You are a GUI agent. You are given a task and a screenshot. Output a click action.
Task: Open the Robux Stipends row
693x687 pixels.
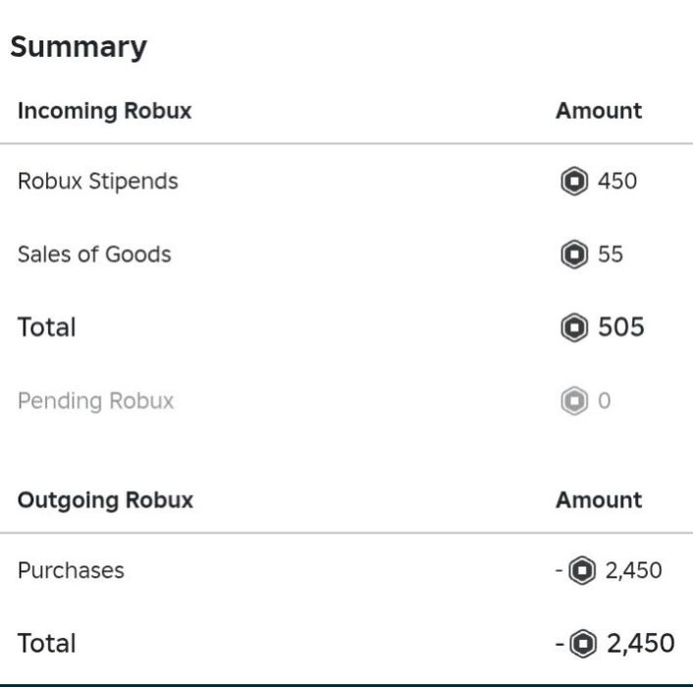[346, 181]
